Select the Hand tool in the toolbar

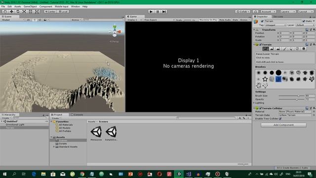coord(5,12)
